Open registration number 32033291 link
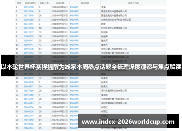The image size is (182, 131). (x=28, y=24)
